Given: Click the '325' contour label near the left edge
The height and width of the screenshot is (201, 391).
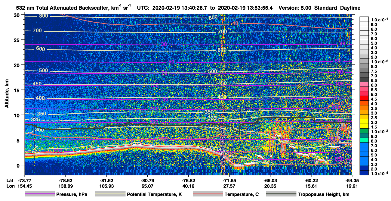Looking at the screenshot, I should pyautogui.click(x=35, y=120).
